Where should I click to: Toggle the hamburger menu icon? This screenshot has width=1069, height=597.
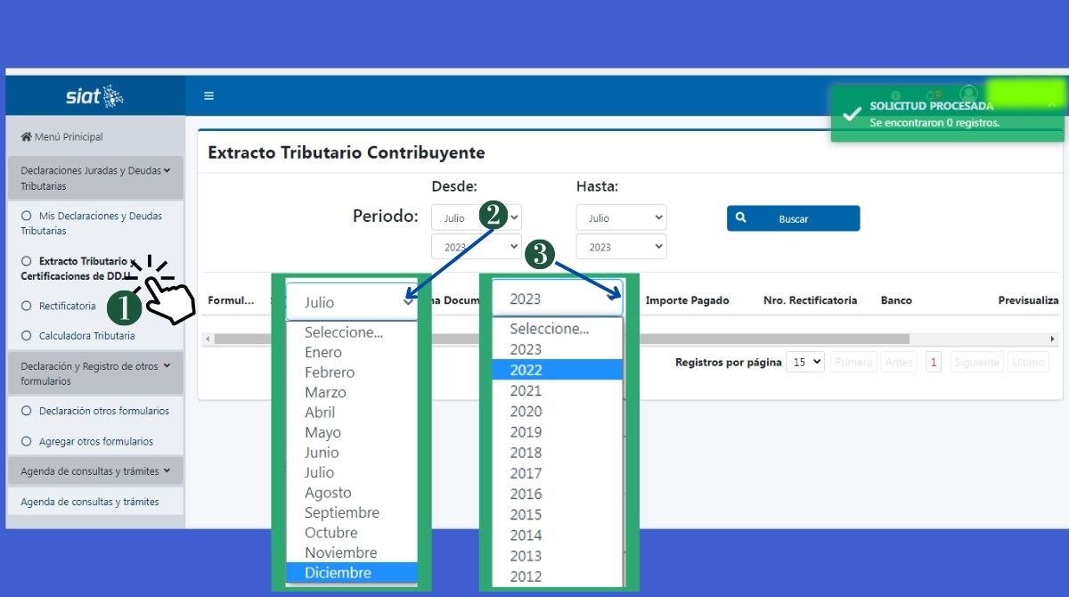coord(208,96)
